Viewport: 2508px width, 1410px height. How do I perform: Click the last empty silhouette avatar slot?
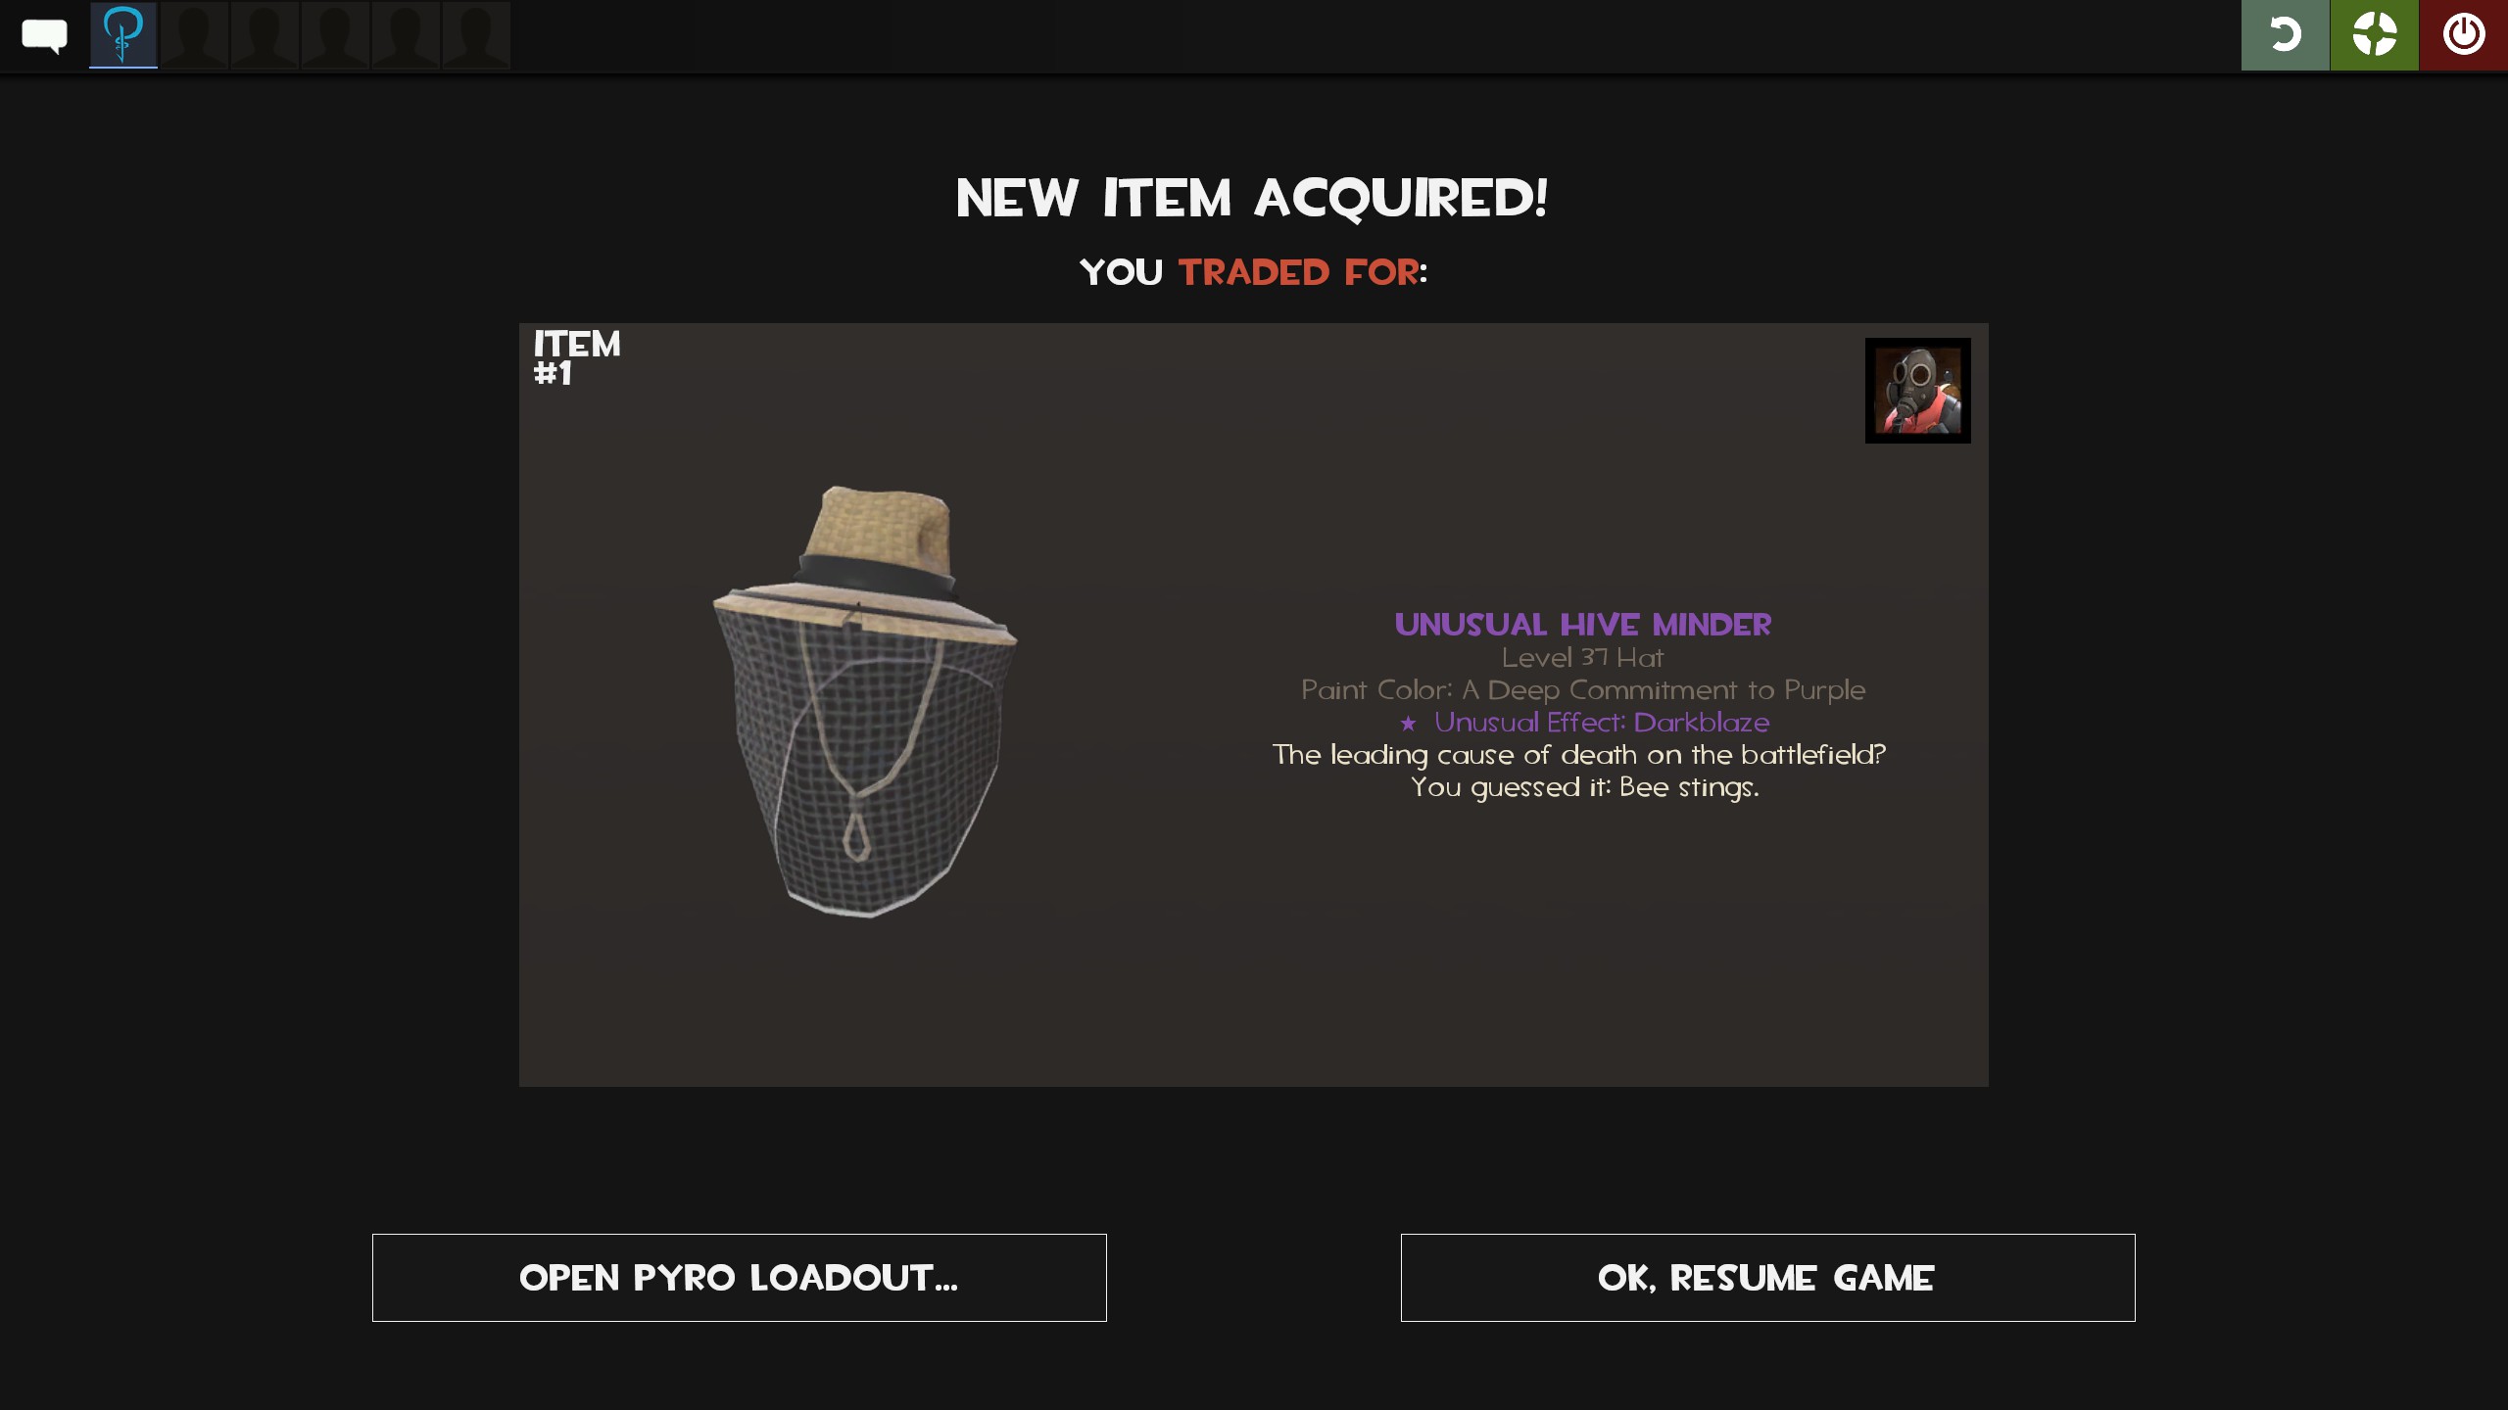tap(476, 34)
